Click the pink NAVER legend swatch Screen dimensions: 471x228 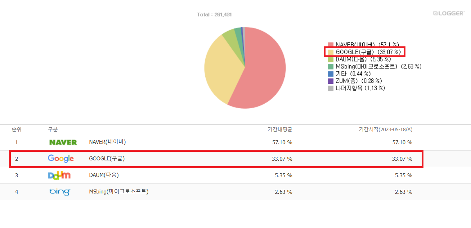coord(331,45)
